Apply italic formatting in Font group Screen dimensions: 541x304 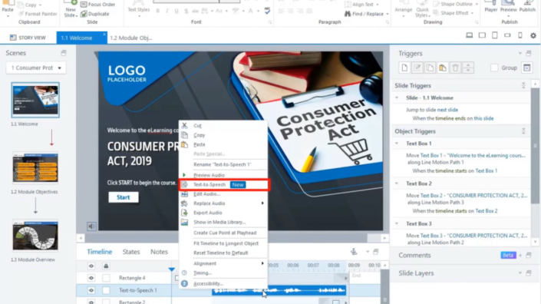click(x=167, y=11)
